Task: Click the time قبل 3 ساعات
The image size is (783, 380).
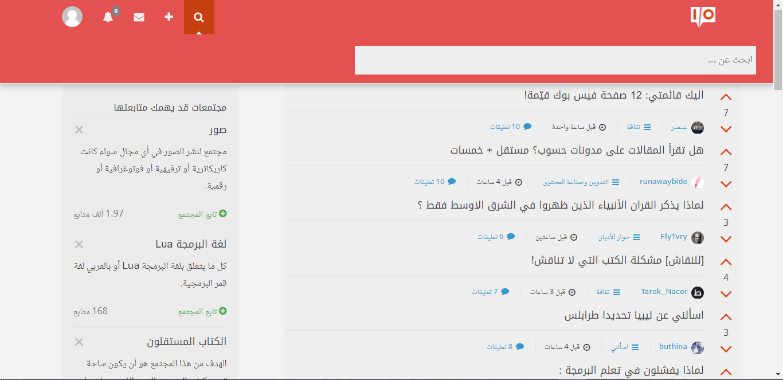Action: tap(553, 292)
